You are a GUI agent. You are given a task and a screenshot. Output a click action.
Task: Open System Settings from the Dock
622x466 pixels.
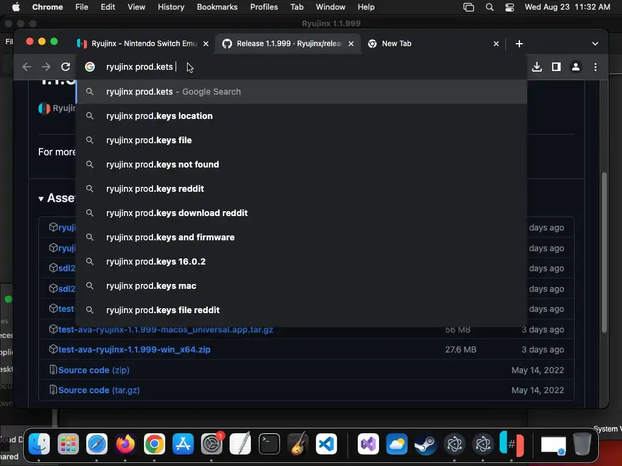pos(212,444)
